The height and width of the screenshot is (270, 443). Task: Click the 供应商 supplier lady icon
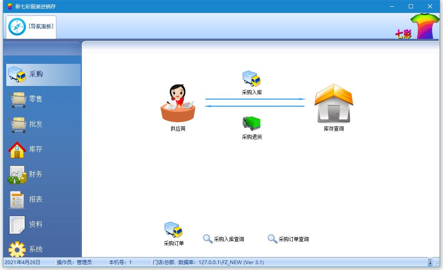(178, 103)
